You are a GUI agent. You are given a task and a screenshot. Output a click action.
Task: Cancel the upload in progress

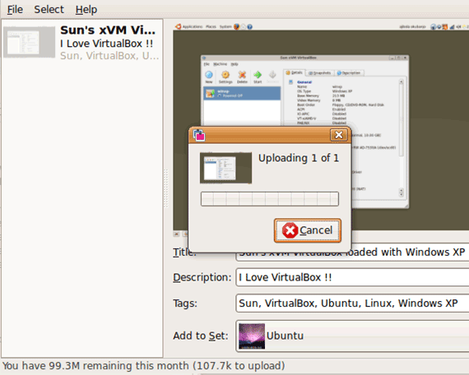click(308, 230)
